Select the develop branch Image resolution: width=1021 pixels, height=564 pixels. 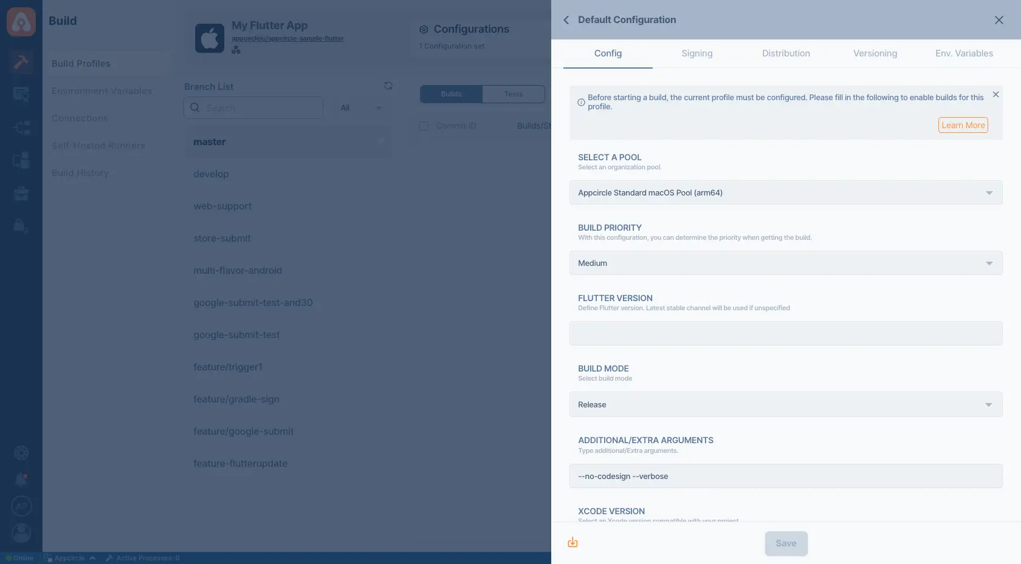[287, 174]
